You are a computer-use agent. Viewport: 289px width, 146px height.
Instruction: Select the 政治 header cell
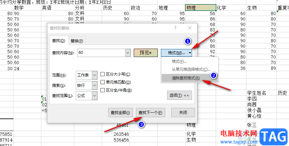pyautogui.click(x=144, y=8)
